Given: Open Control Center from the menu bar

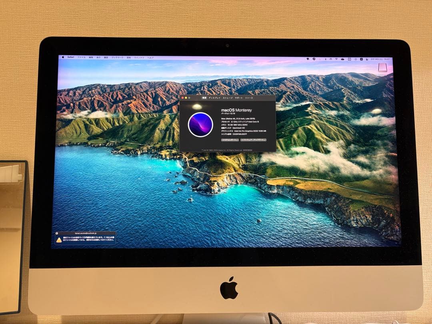Looking at the screenshot, I should (x=356, y=59).
